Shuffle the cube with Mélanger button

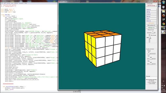(x=151, y=28)
